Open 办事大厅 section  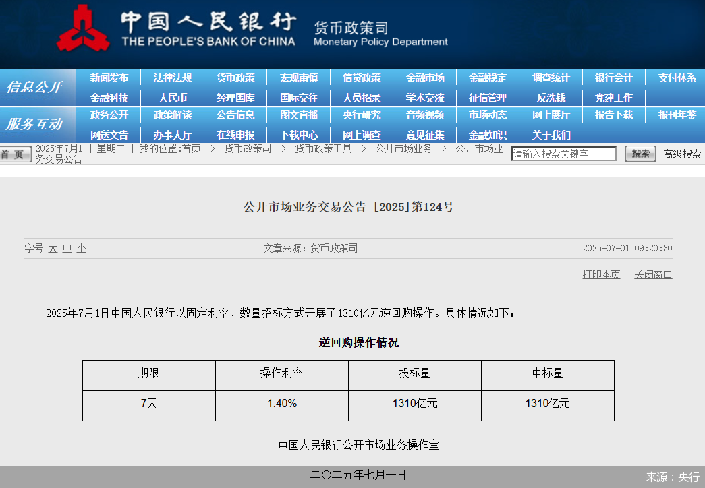coord(172,135)
